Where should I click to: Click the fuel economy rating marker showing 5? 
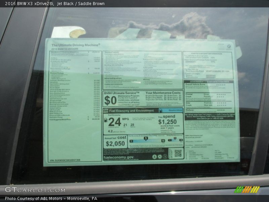click(146, 138)
